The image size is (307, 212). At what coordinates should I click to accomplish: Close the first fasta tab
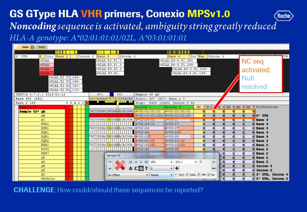(32, 47)
